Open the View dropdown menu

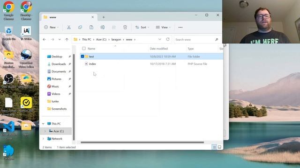tap(163, 28)
